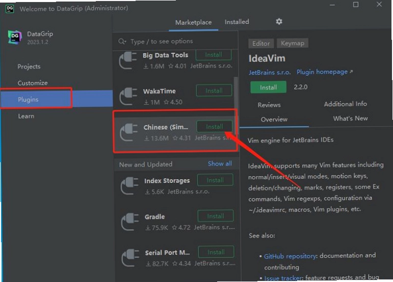Minimize the DataGrip window
The width and height of the screenshot is (393, 282).
pyautogui.click(x=332, y=5)
